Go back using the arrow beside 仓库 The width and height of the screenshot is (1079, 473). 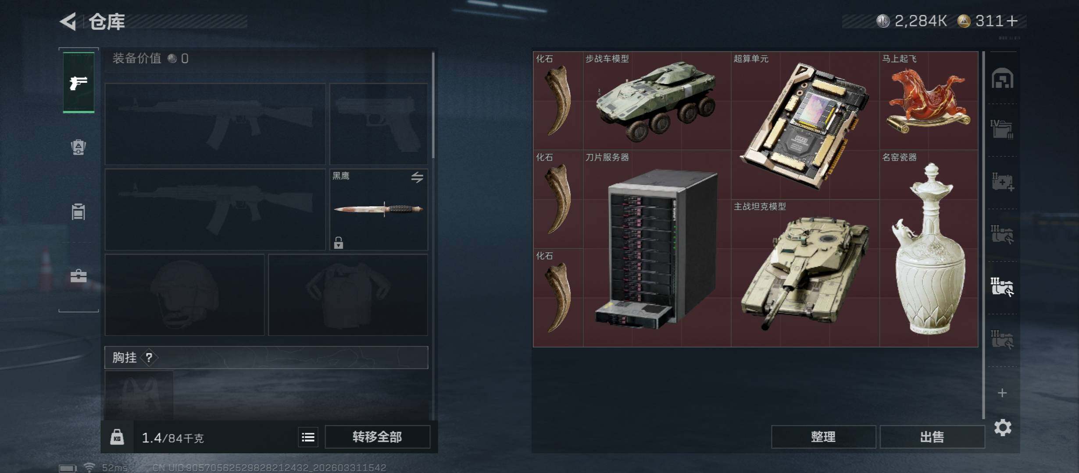pyautogui.click(x=68, y=21)
